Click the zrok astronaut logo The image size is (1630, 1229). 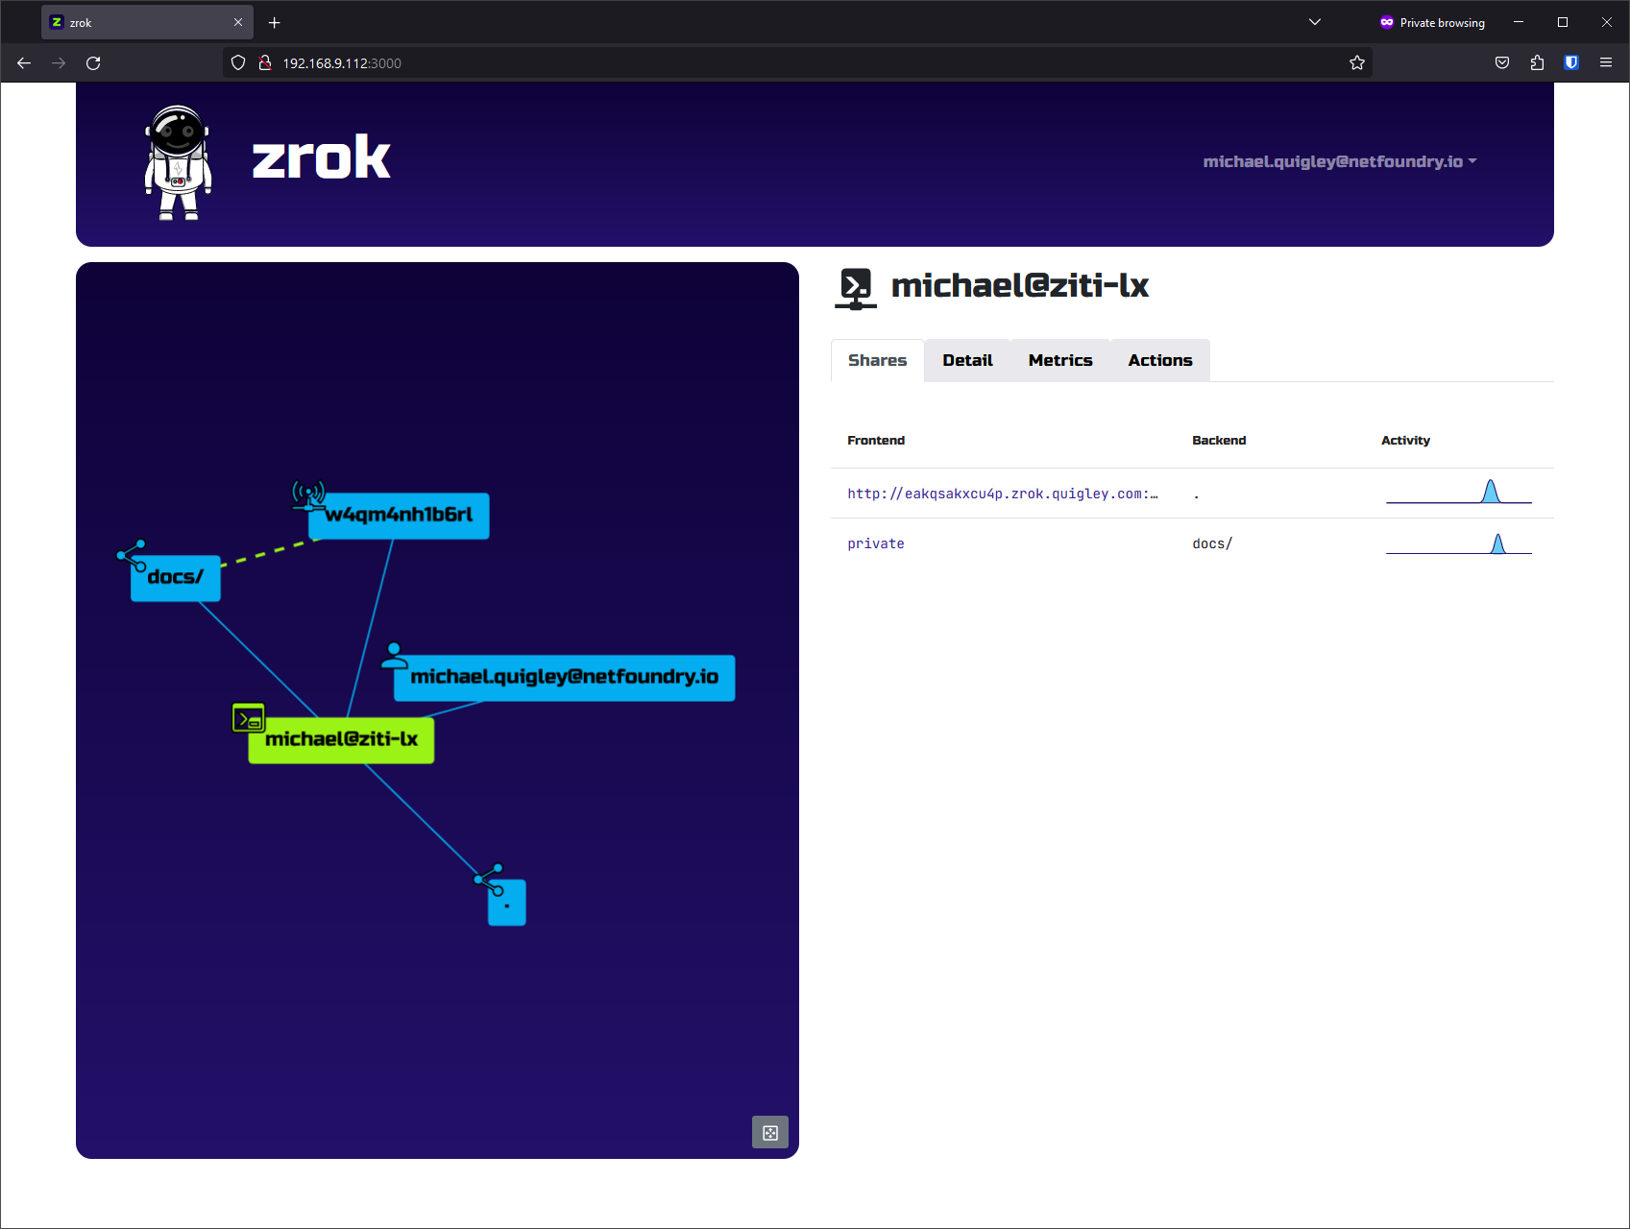point(178,162)
